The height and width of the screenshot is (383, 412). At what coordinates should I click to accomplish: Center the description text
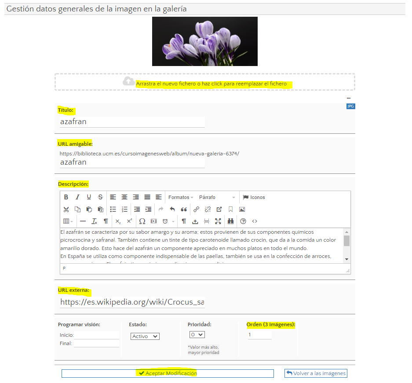(124, 197)
